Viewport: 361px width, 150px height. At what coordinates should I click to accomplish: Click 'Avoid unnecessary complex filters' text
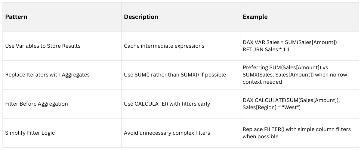pos(167,133)
